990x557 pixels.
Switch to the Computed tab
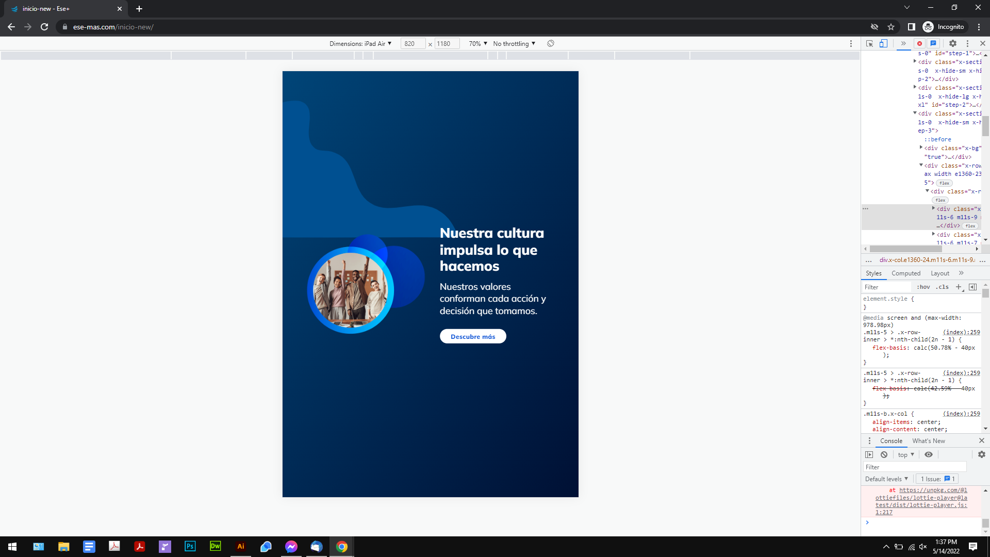pyautogui.click(x=906, y=273)
